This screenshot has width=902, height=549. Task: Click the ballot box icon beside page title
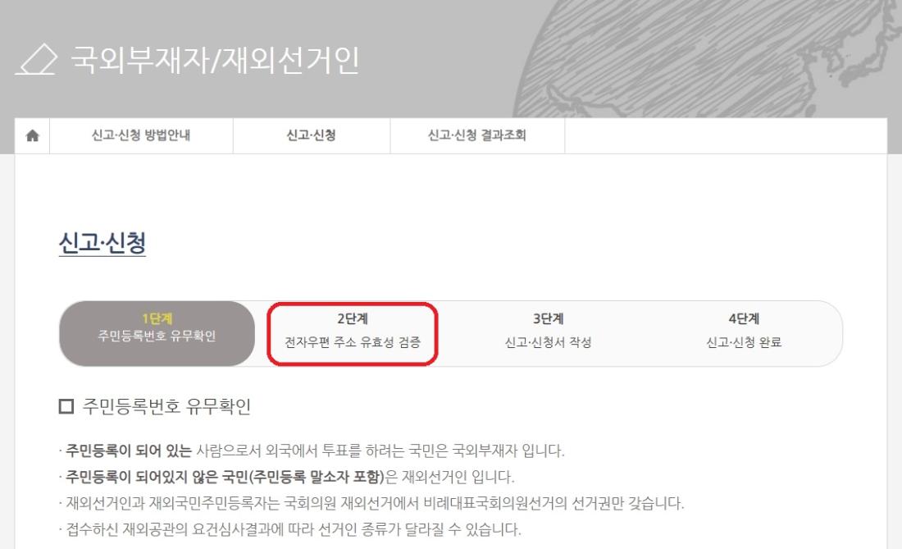tap(36, 59)
